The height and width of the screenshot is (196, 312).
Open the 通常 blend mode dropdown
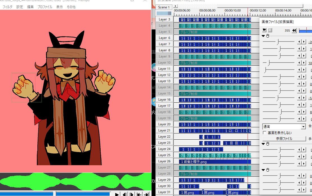303,126
